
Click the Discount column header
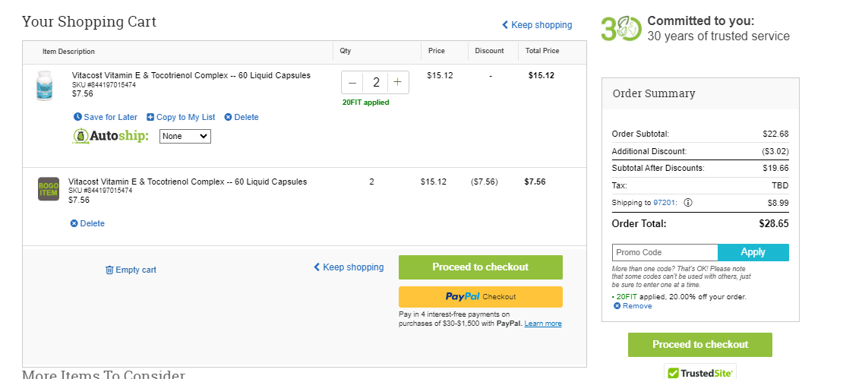(489, 51)
